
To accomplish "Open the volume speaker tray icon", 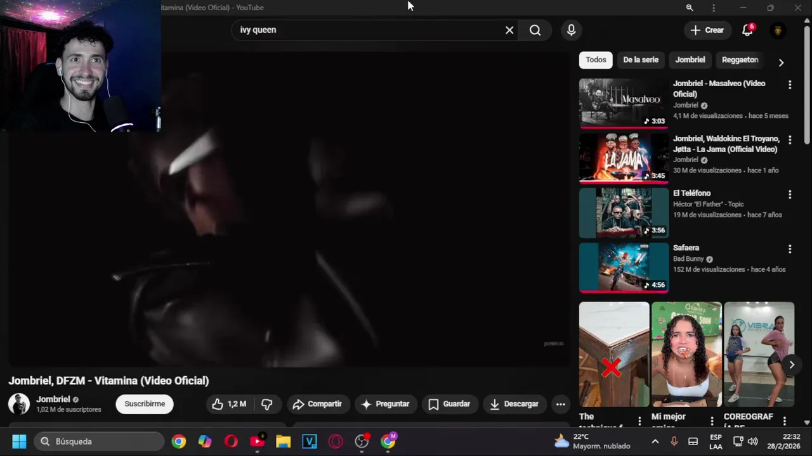I will point(752,441).
